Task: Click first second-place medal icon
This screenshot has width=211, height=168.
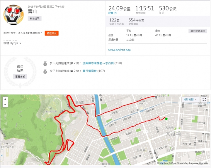Action: pyautogui.click(x=45, y=63)
